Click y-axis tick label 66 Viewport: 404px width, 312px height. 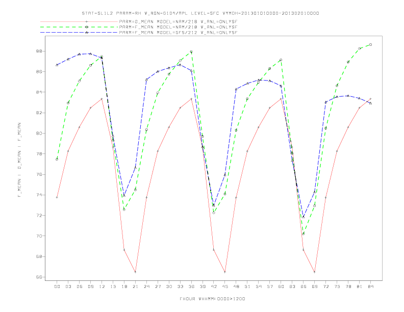39,277
